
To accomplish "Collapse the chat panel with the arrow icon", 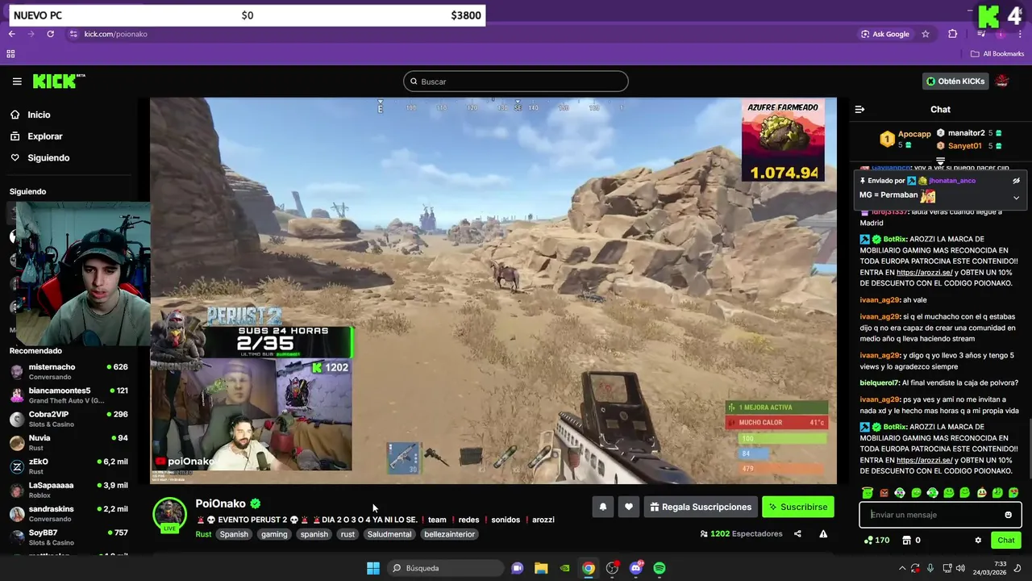I will [x=859, y=110].
